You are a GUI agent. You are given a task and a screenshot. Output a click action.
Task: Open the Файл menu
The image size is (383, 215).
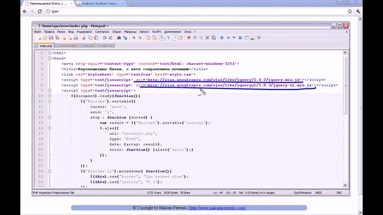click(38, 32)
